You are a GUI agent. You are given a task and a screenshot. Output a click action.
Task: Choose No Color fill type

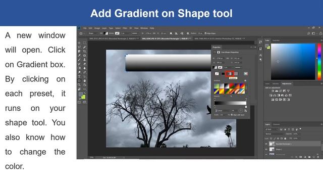(217, 74)
